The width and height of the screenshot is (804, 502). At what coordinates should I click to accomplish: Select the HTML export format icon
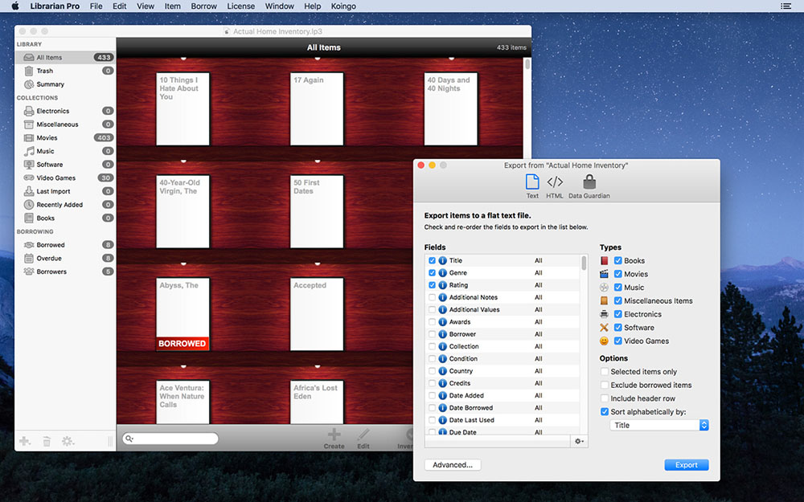coord(554,182)
